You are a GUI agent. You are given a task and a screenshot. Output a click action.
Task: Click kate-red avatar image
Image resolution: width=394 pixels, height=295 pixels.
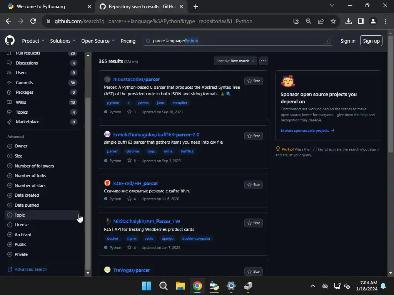(x=107, y=183)
